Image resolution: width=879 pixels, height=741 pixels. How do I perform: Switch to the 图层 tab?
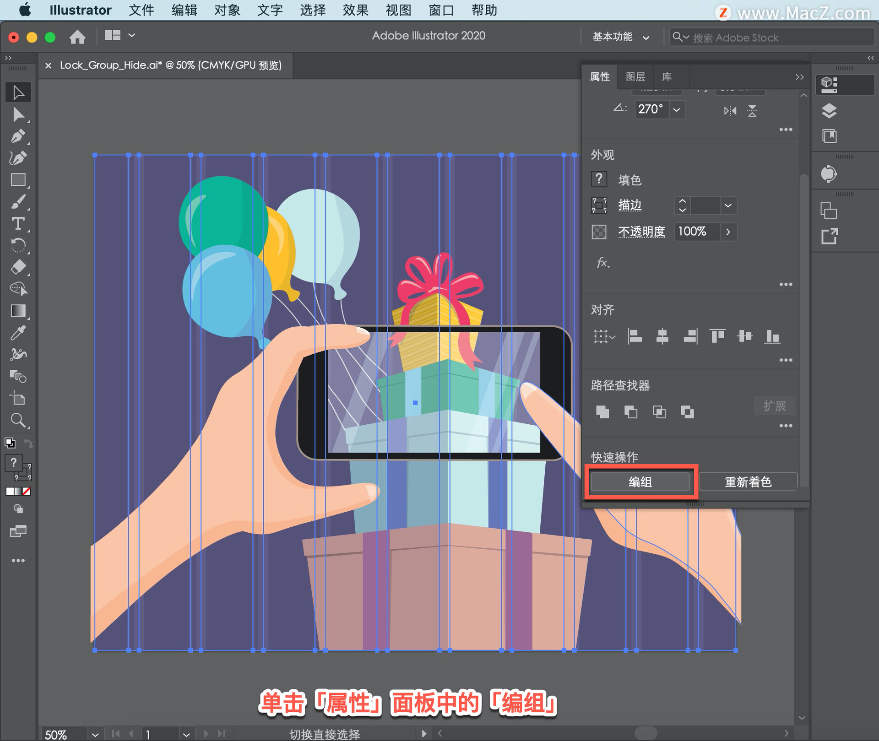pos(635,76)
